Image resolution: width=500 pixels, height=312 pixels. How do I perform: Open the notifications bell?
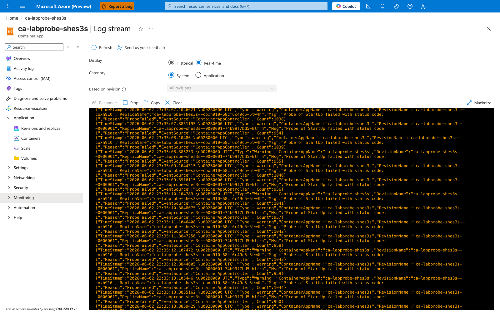(x=382, y=6)
